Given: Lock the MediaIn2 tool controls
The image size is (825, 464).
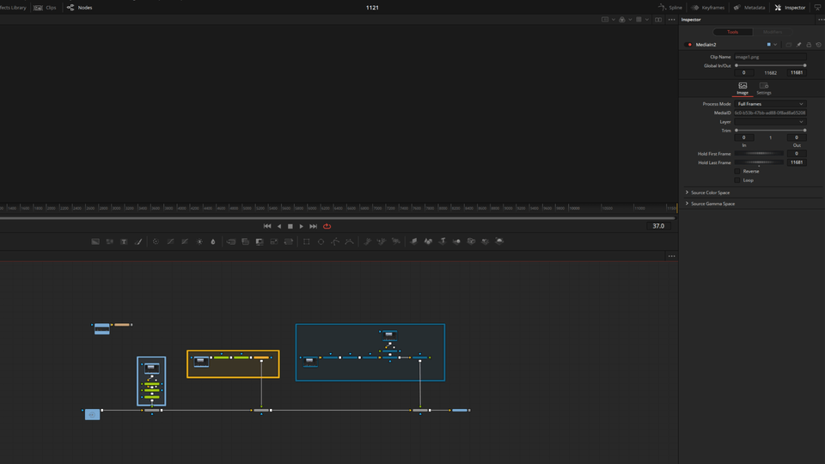Looking at the screenshot, I should click(x=809, y=45).
